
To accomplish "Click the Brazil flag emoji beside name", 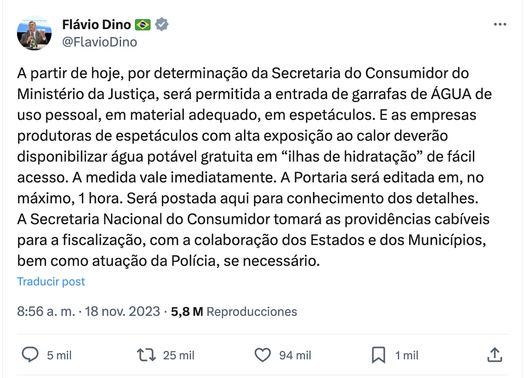I will 142,24.
